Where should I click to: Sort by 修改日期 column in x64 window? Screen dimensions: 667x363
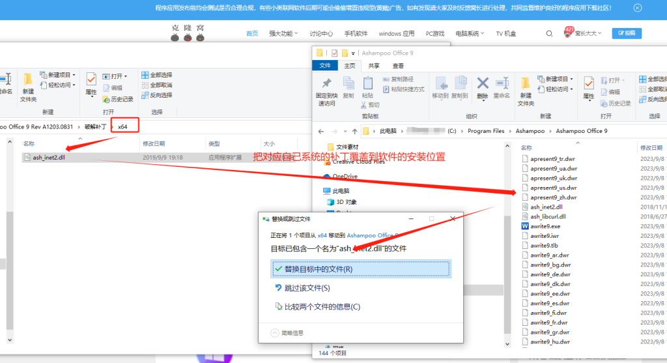[x=154, y=144]
